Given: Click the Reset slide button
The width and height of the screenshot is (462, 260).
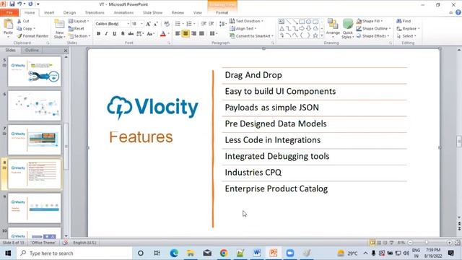Looking at the screenshot, I should coord(77,29).
